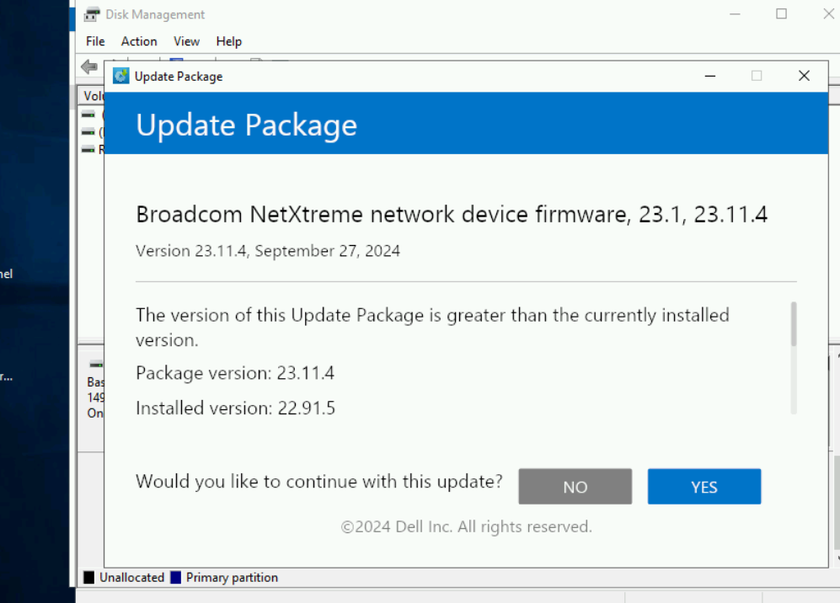840x603 pixels.
Task: Click the Disk Management title bar icon
Action: click(x=92, y=14)
